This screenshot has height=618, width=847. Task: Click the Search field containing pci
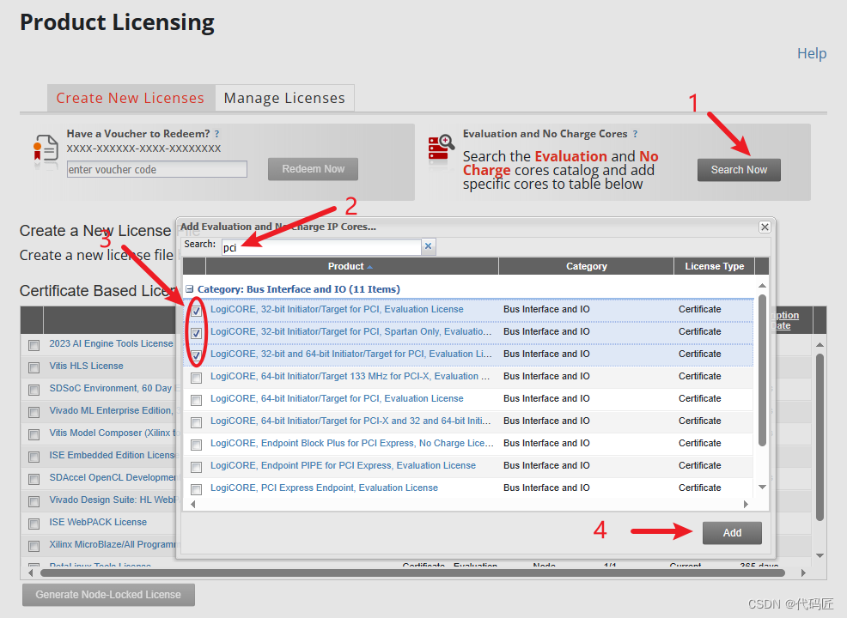(321, 247)
